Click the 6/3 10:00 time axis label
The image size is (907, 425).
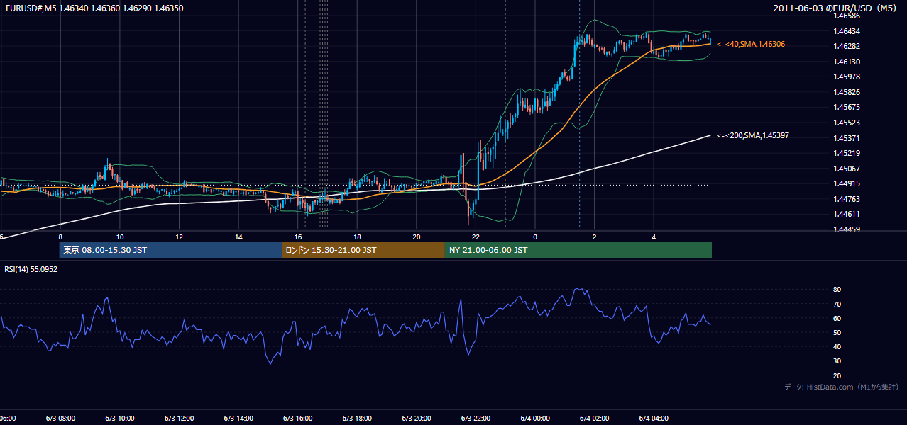(x=120, y=418)
